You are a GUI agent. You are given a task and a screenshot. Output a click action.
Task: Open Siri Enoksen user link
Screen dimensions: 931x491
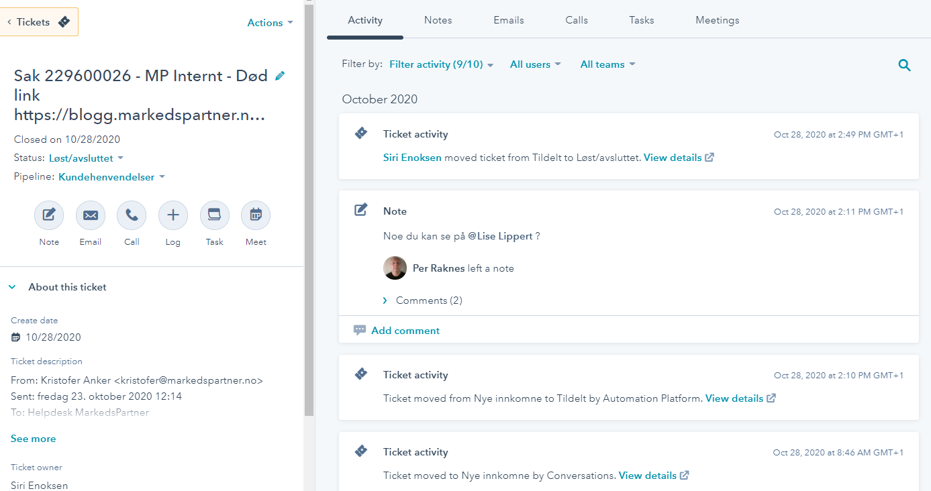tap(411, 158)
